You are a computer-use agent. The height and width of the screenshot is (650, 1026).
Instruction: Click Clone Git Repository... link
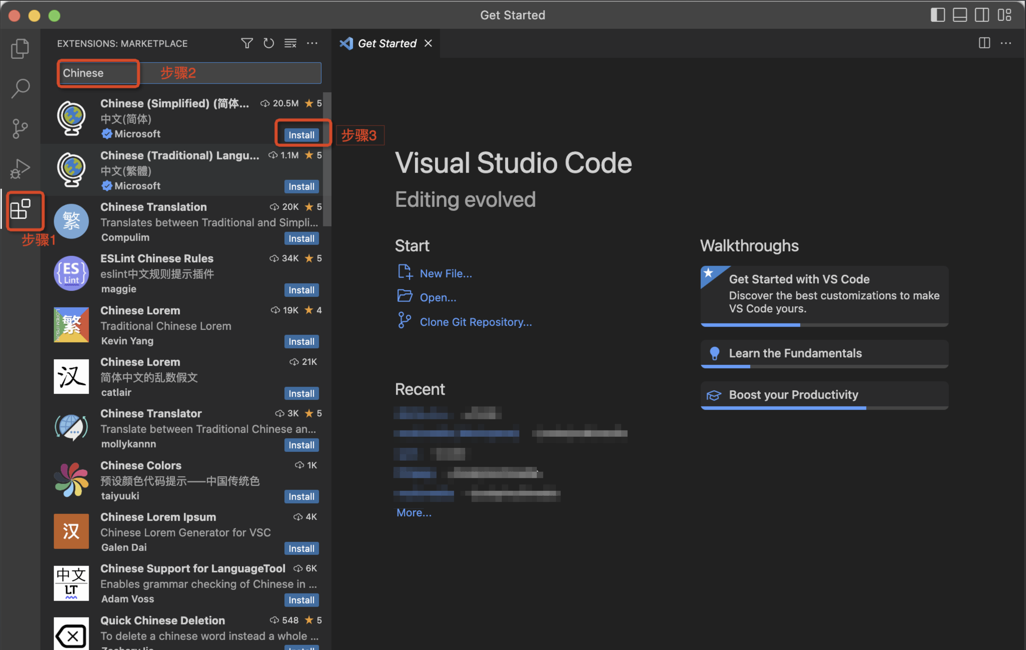[476, 322]
